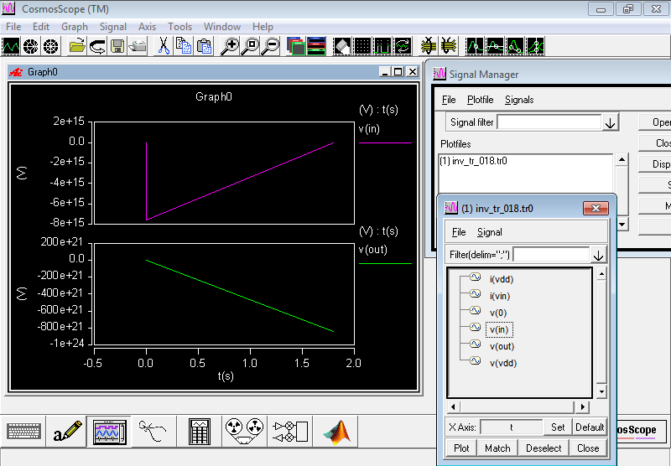Image resolution: width=671 pixels, height=466 pixels.
Task: Open the Axis menu
Action: pyautogui.click(x=148, y=27)
